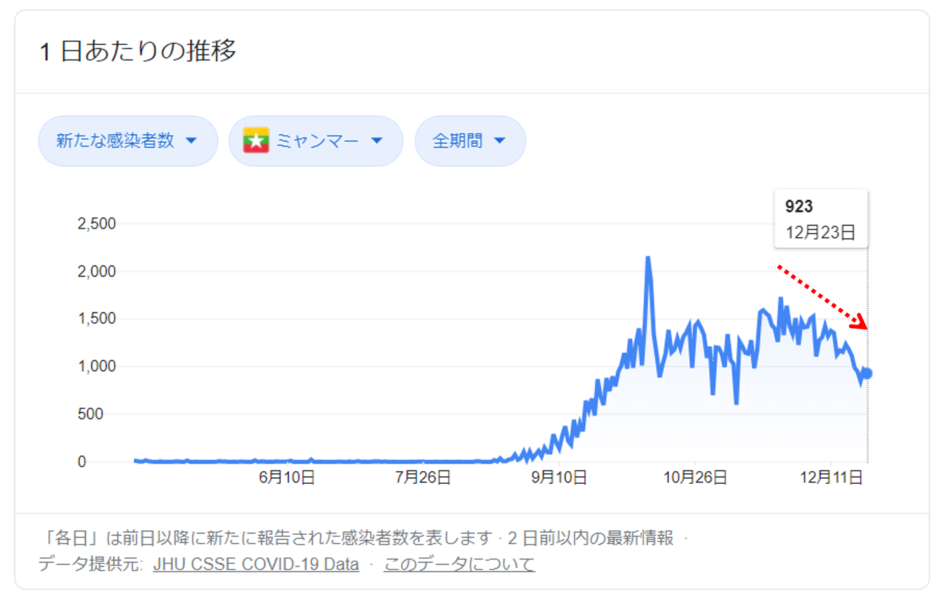Click the 12月11日 x-axis label
The image size is (947, 599).
coord(831,477)
